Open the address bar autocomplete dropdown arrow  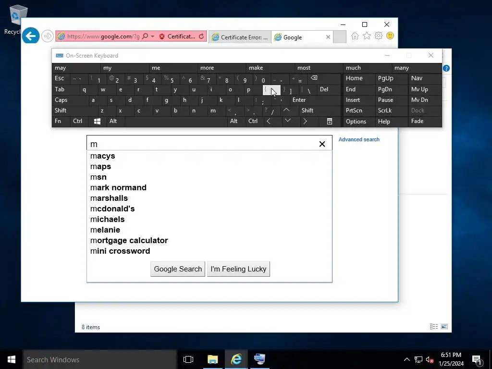click(152, 37)
